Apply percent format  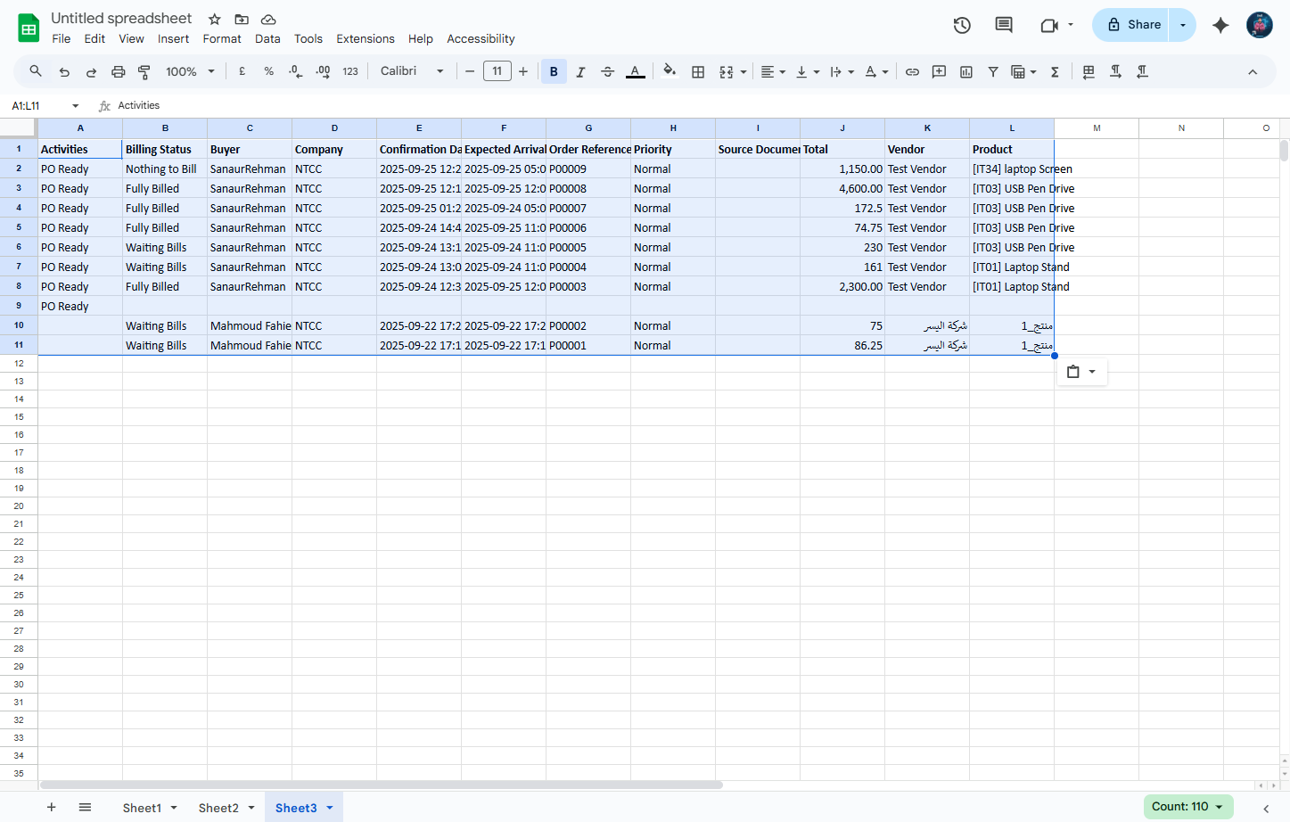[268, 71]
